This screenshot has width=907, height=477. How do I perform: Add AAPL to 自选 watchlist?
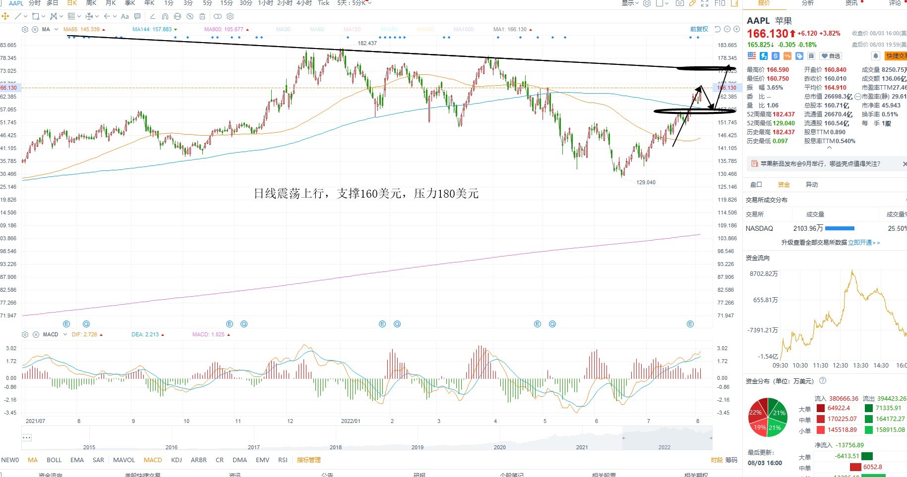coord(831,56)
